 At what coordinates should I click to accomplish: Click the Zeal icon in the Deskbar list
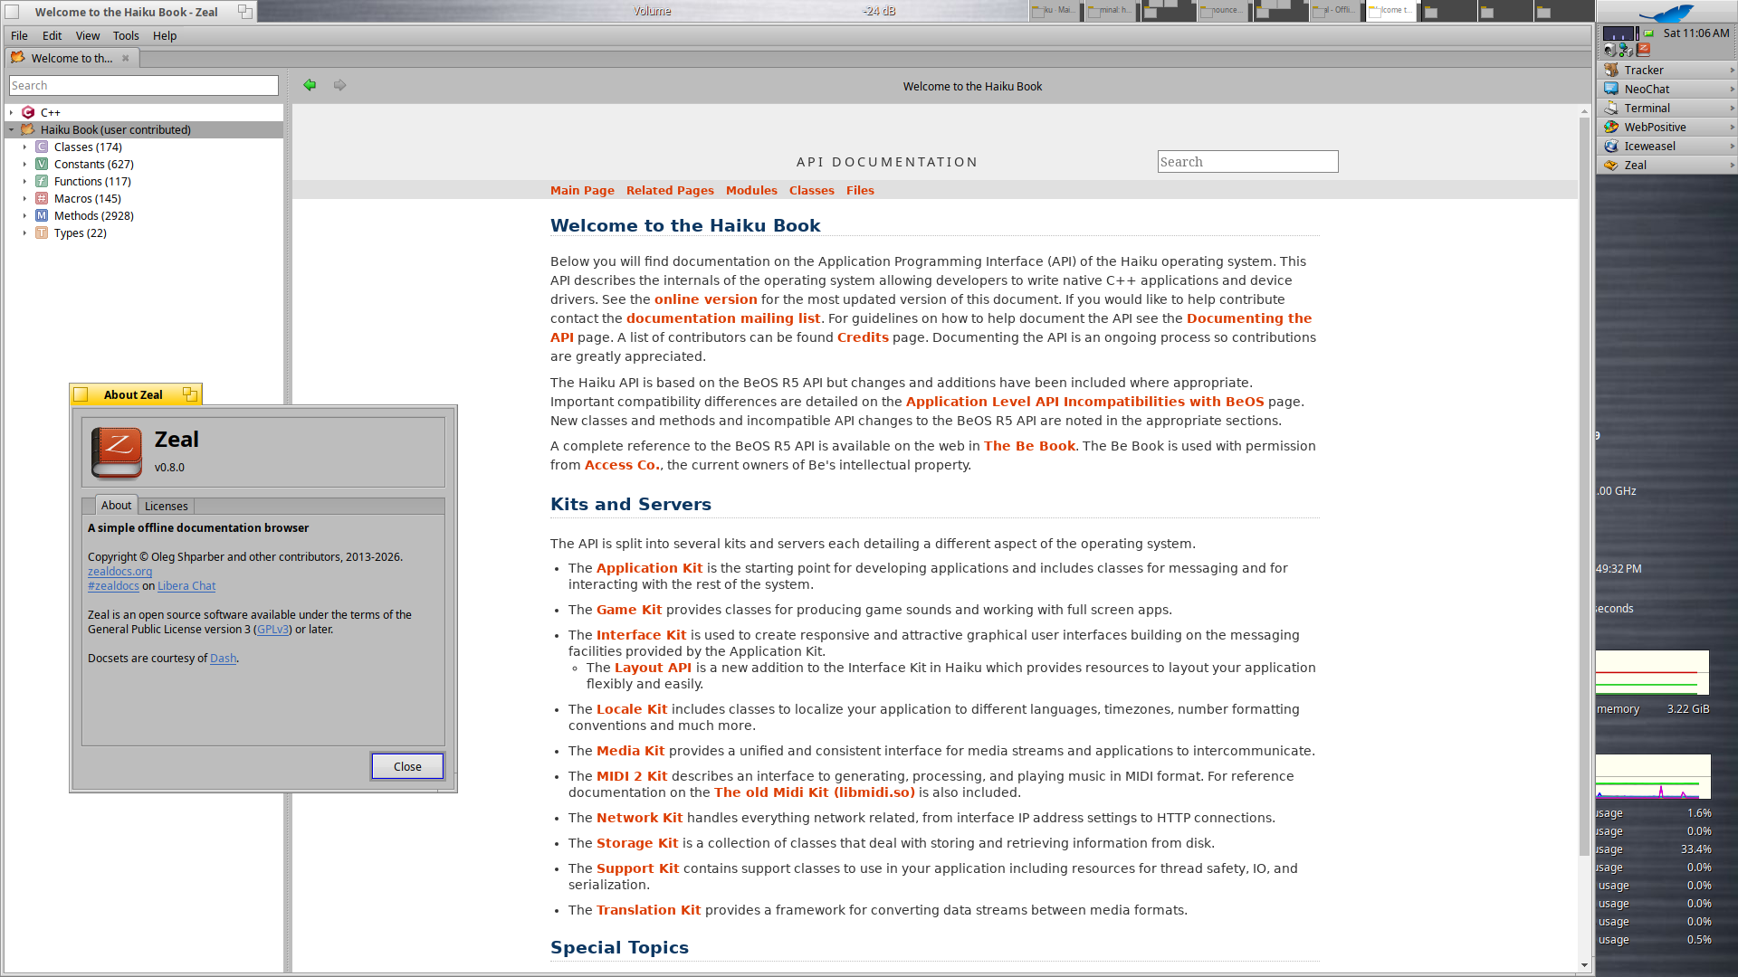click(x=1611, y=165)
